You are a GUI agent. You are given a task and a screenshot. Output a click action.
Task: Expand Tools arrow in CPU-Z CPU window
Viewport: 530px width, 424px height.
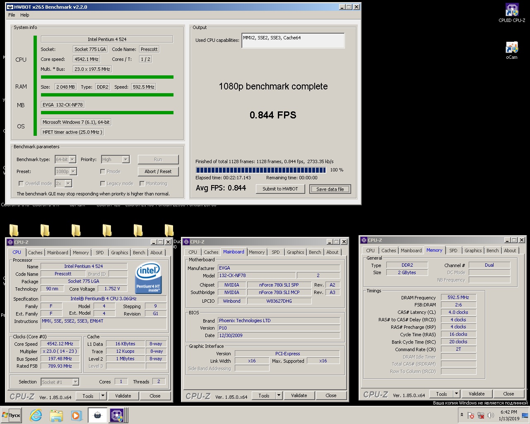(103, 396)
